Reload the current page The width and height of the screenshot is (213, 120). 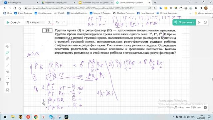[x=15, y=8]
